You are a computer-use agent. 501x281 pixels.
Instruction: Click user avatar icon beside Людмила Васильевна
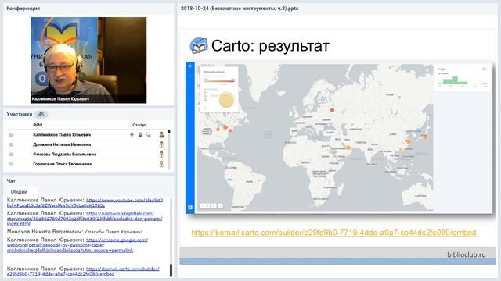click(162, 155)
